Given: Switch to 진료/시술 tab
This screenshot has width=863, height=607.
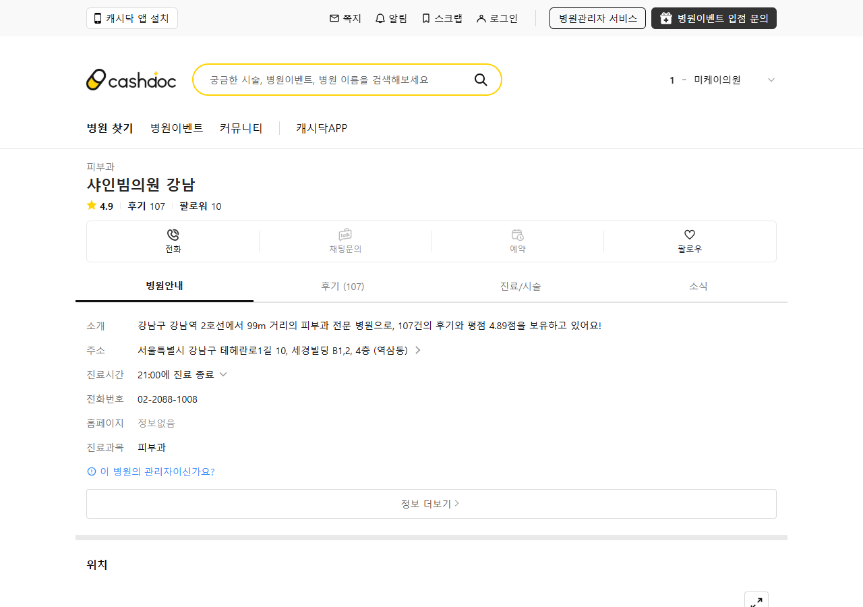Looking at the screenshot, I should coord(520,286).
